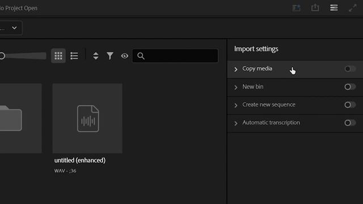
Task: Switch to list view
Action: 74,56
